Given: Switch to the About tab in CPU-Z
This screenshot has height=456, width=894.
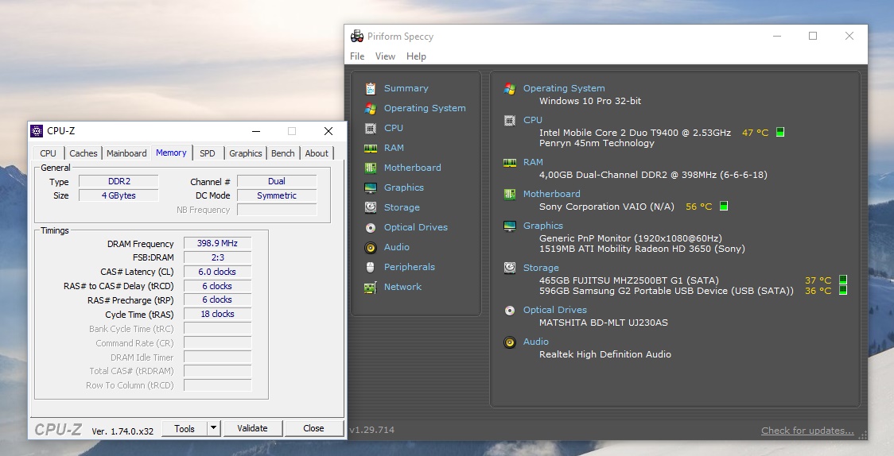Looking at the screenshot, I should 317,153.
